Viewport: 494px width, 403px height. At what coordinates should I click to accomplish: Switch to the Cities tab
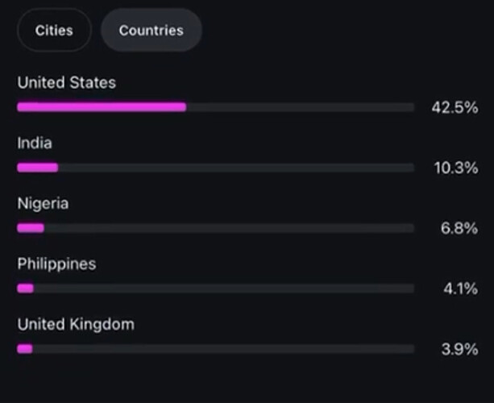54,31
